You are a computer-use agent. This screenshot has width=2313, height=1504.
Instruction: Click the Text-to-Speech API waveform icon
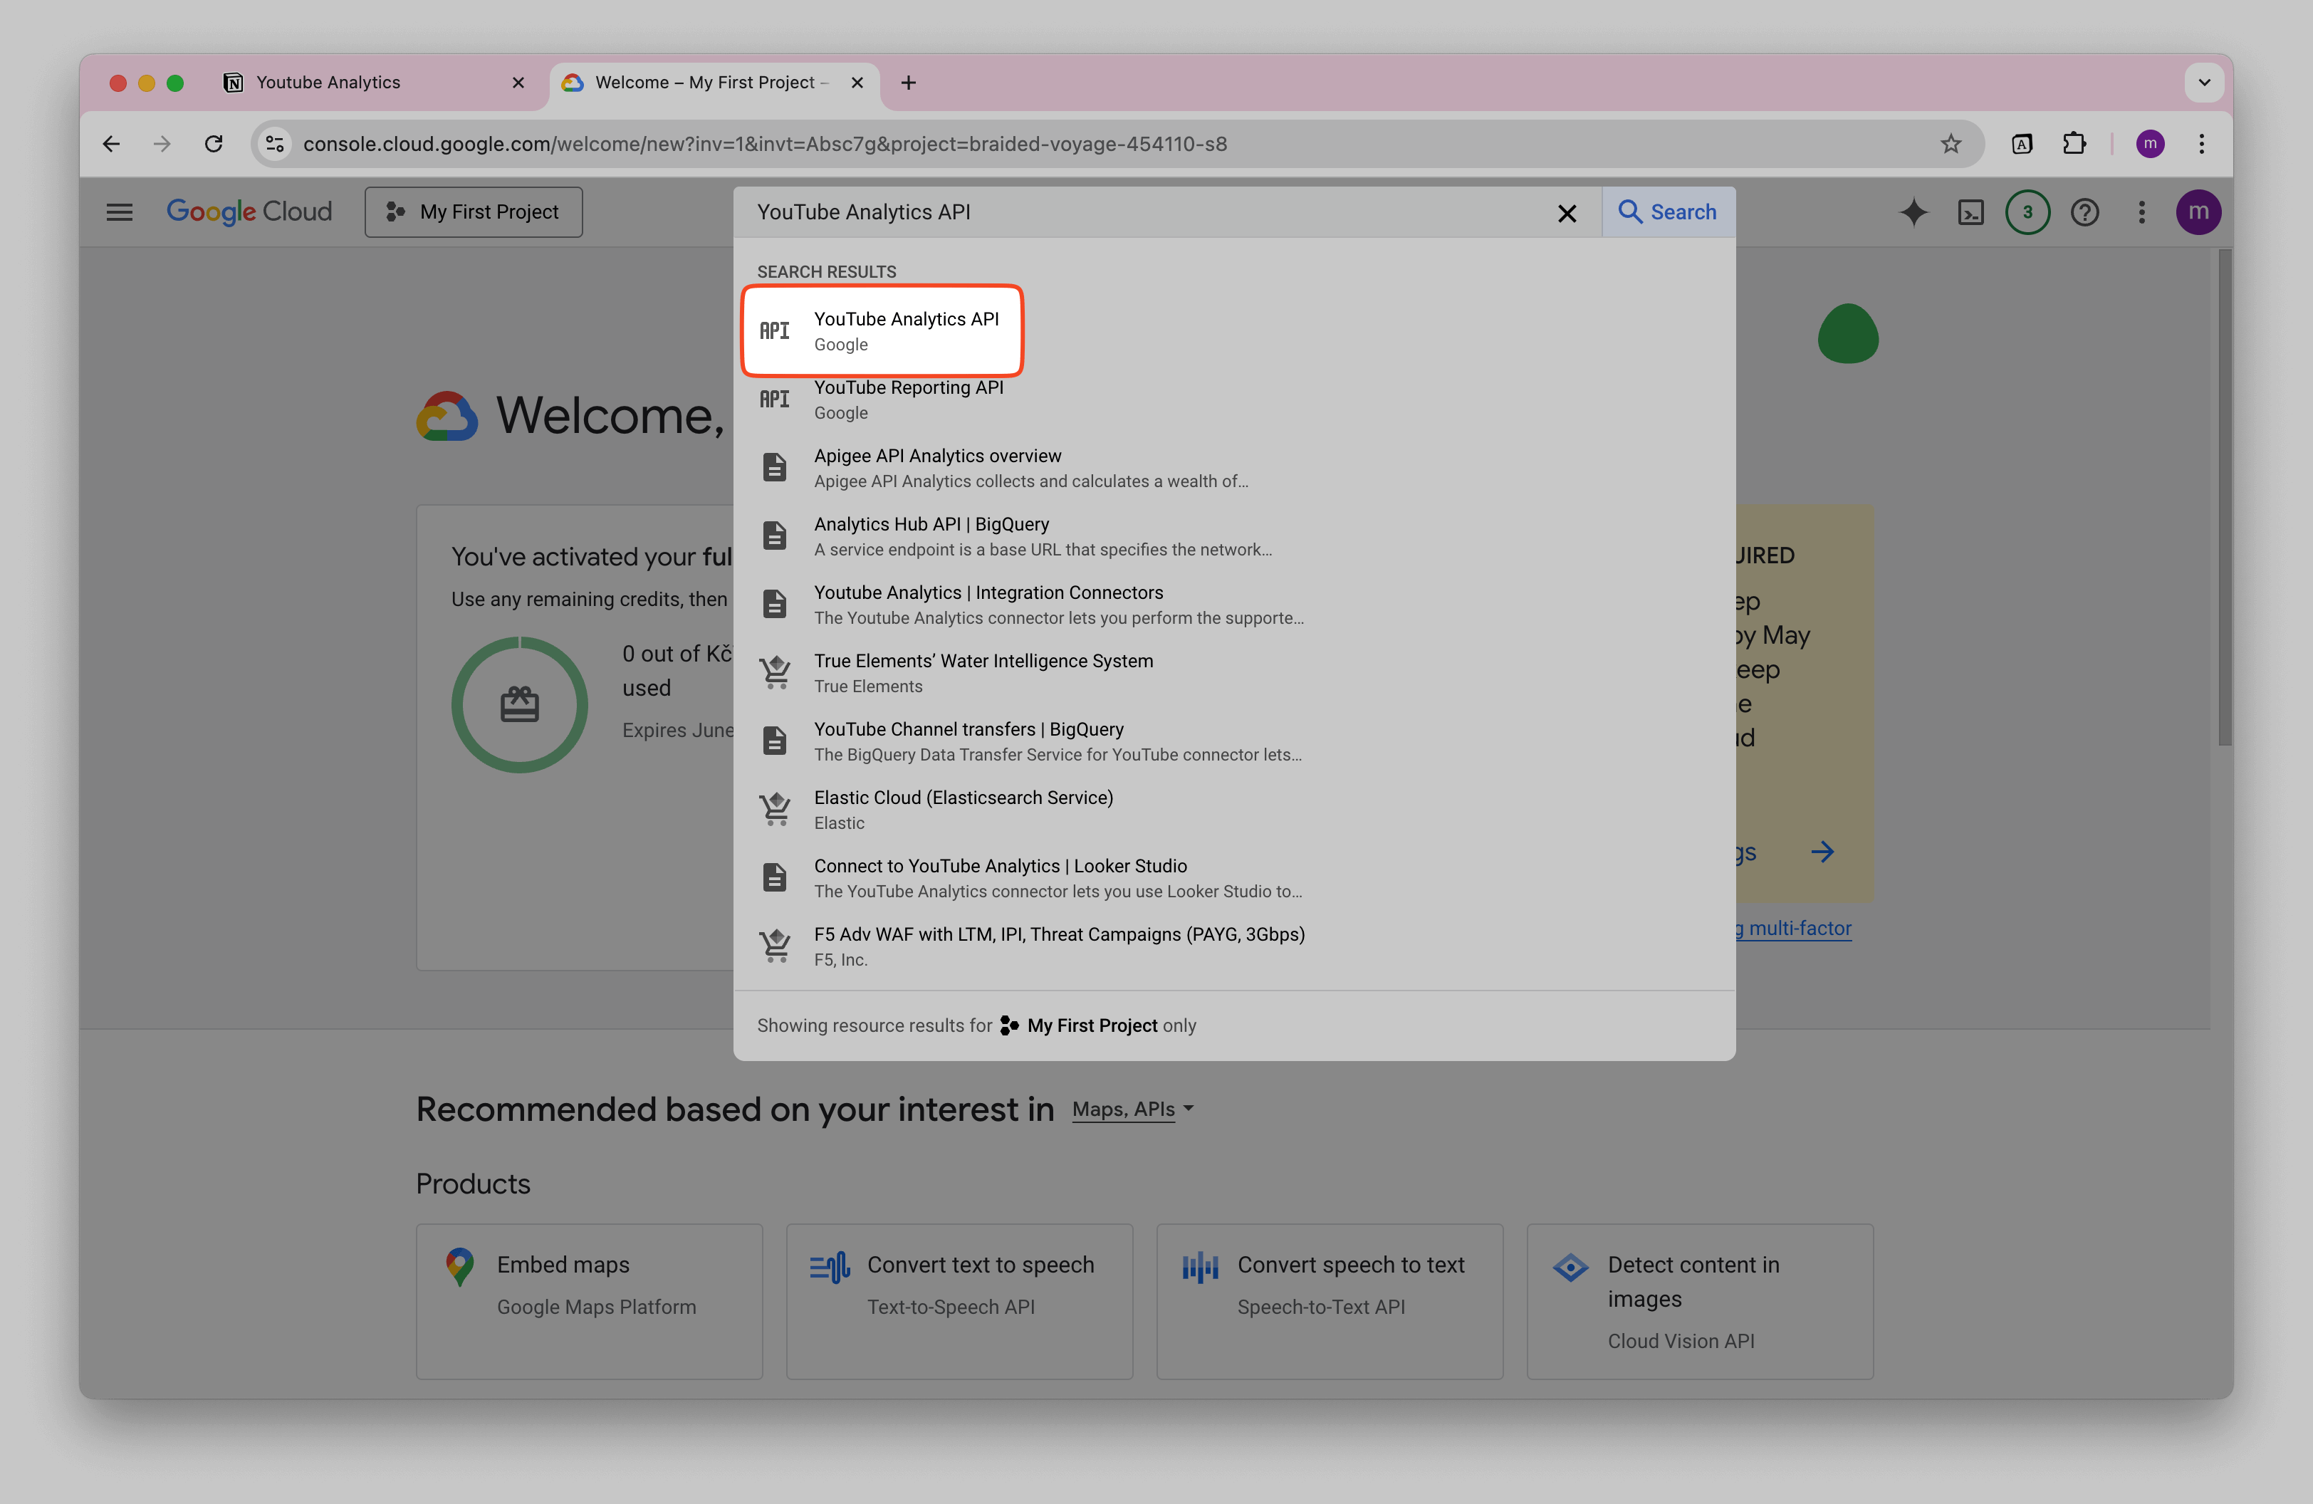click(829, 1265)
